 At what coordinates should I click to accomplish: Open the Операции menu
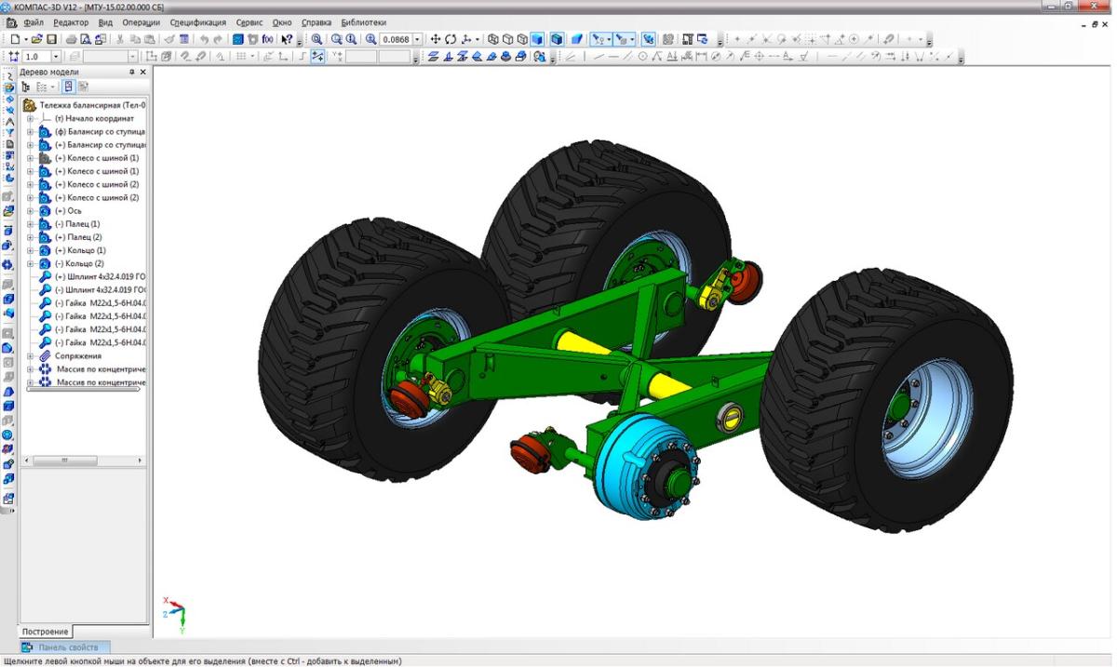click(141, 22)
